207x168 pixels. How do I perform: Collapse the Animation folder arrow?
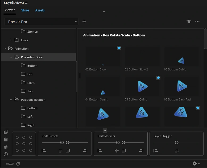tap(5, 49)
